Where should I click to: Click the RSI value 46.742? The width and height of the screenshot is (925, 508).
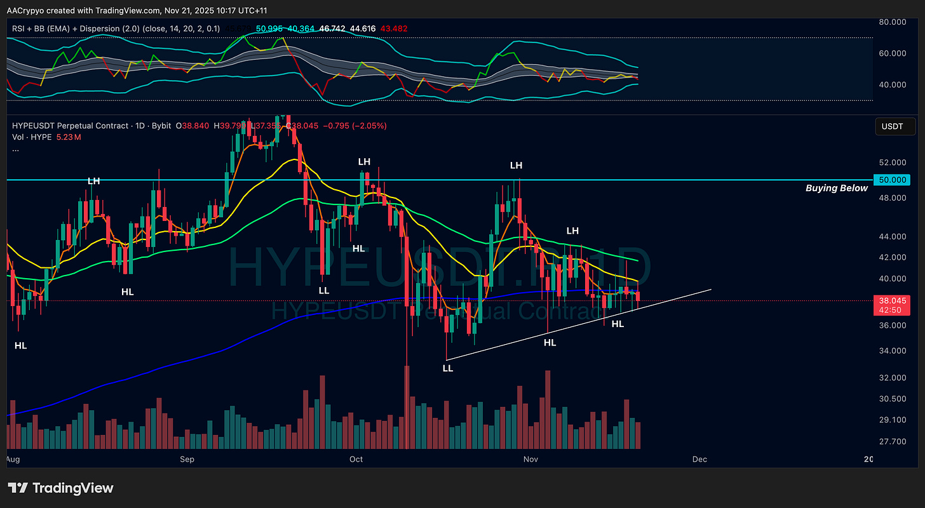click(332, 29)
